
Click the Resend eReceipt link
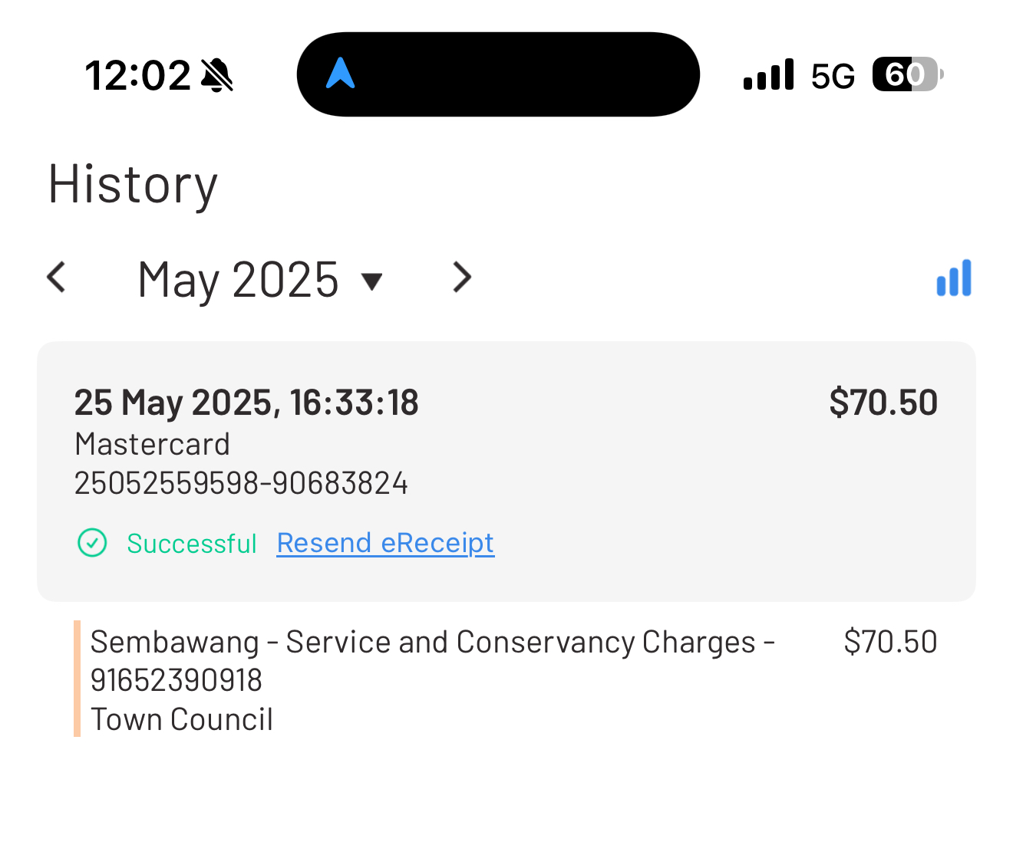pyautogui.click(x=385, y=543)
